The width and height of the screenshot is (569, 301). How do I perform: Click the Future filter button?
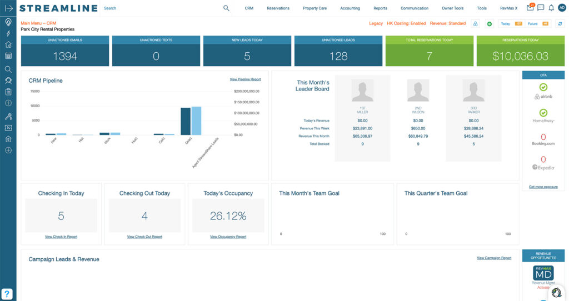pos(537,23)
